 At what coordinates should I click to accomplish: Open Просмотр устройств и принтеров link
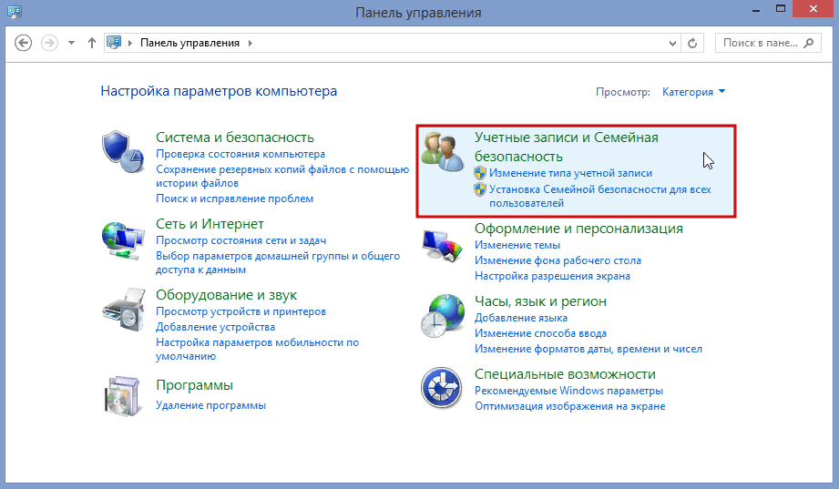point(240,311)
